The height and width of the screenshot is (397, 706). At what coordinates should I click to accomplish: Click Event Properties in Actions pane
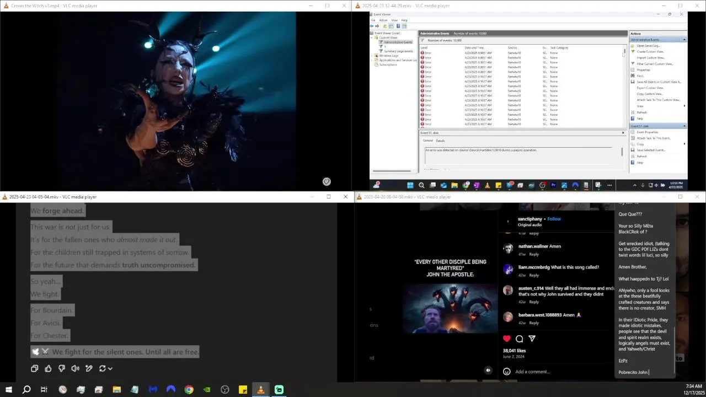coord(648,132)
